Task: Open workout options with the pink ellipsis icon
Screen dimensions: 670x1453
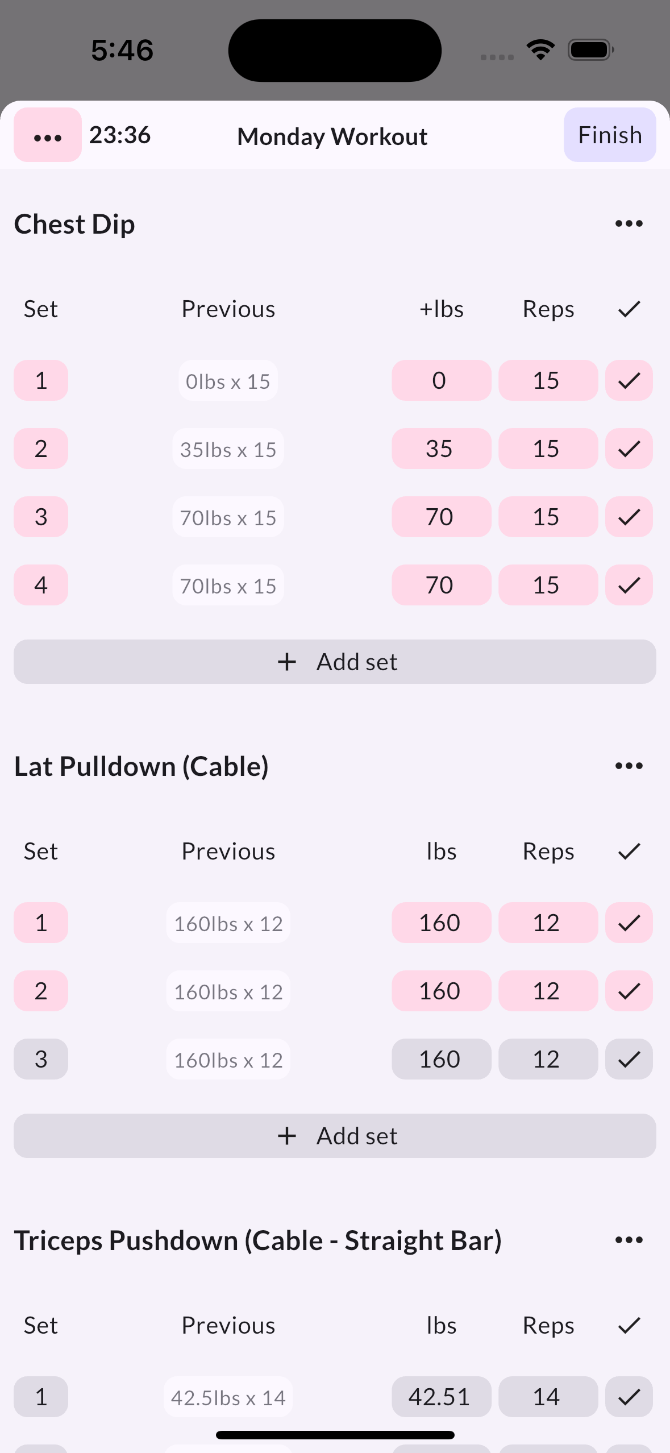Action: click(x=47, y=135)
